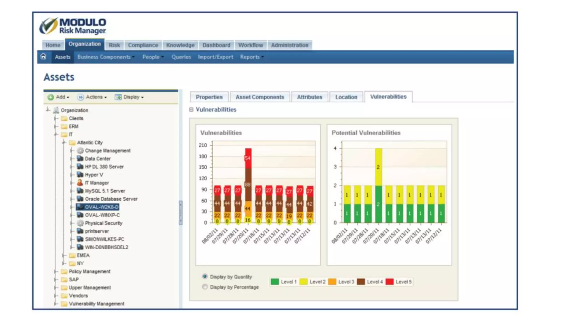Select the OVAL-WINXP-C tree item

102,215
